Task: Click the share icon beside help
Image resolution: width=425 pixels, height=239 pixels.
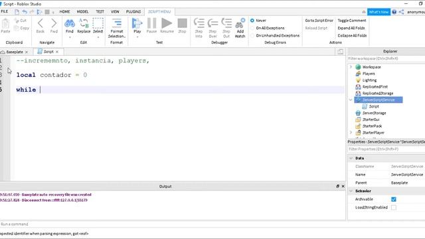Action: tap(401, 12)
